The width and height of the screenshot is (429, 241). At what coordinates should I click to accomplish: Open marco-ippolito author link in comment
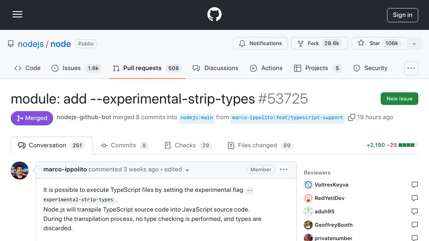point(65,170)
